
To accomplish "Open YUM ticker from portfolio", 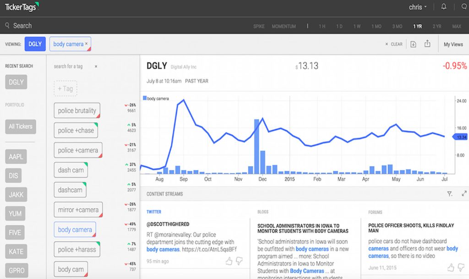I will coord(15,213).
